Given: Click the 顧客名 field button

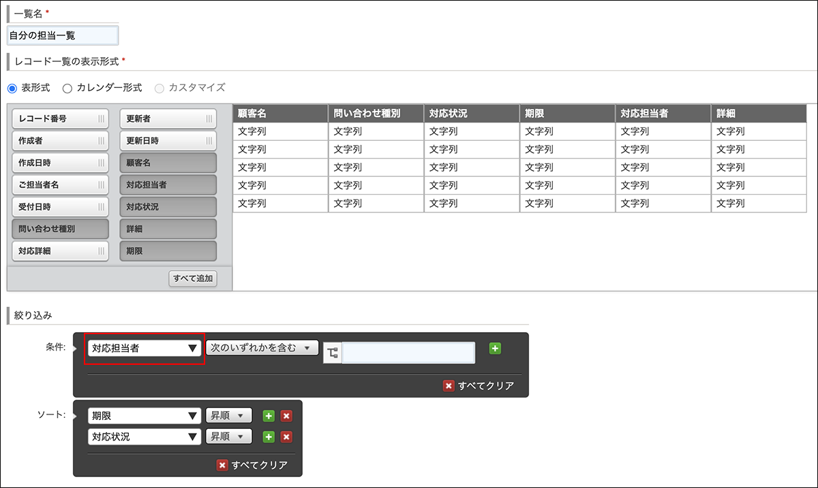Looking at the screenshot, I should click(168, 162).
